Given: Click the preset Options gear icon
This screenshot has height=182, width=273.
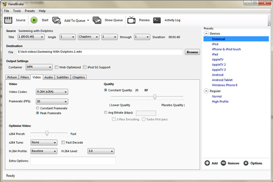Looking at the screenshot, I should pos(246,163).
